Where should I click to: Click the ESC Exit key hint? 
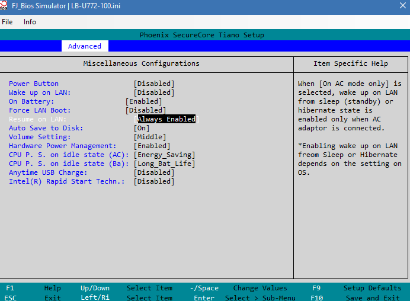click(x=33, y=298)
